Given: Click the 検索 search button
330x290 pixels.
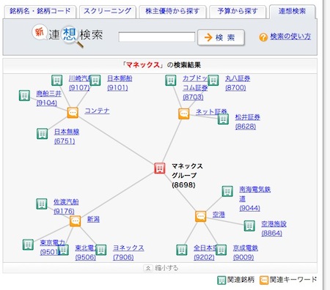Looking at the screenshot, I should pos(221,37).
